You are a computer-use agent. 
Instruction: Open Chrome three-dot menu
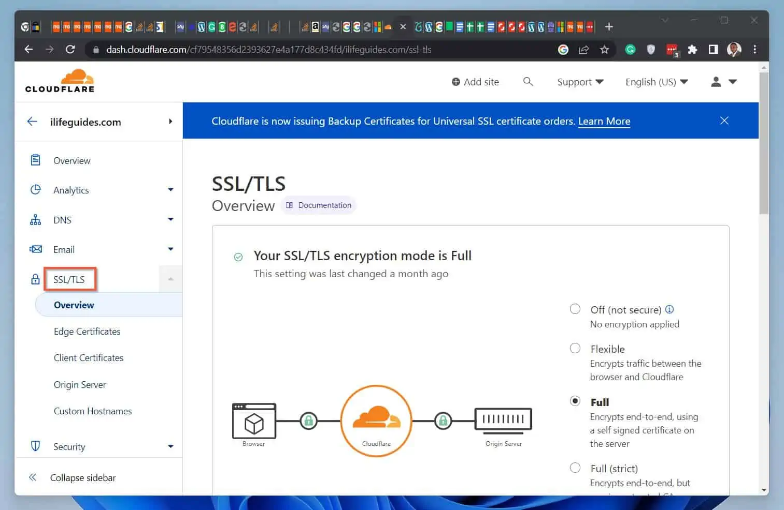coord(754,50)
